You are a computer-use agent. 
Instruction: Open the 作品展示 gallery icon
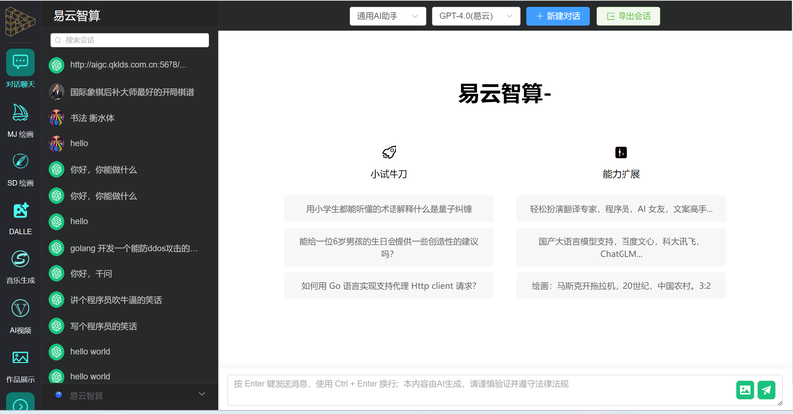click(x=20, y=358)
